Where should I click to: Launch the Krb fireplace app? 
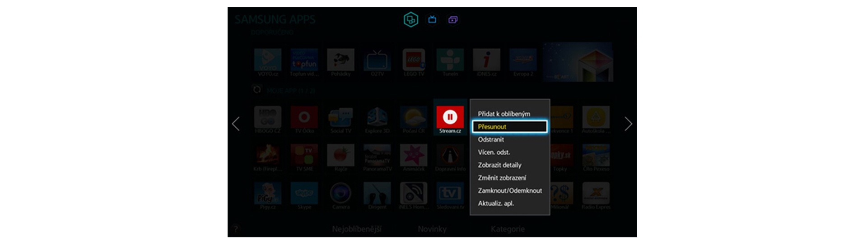point(268,158)
